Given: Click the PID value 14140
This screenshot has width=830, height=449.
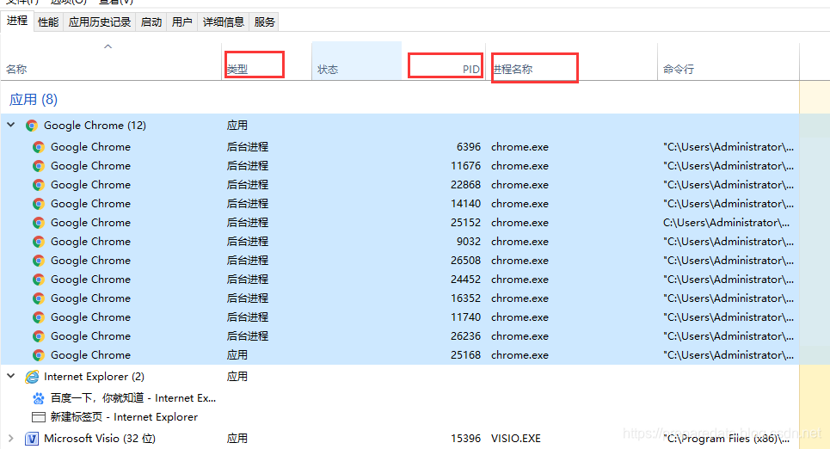Looking at the screenshot, I should point(466,204).
